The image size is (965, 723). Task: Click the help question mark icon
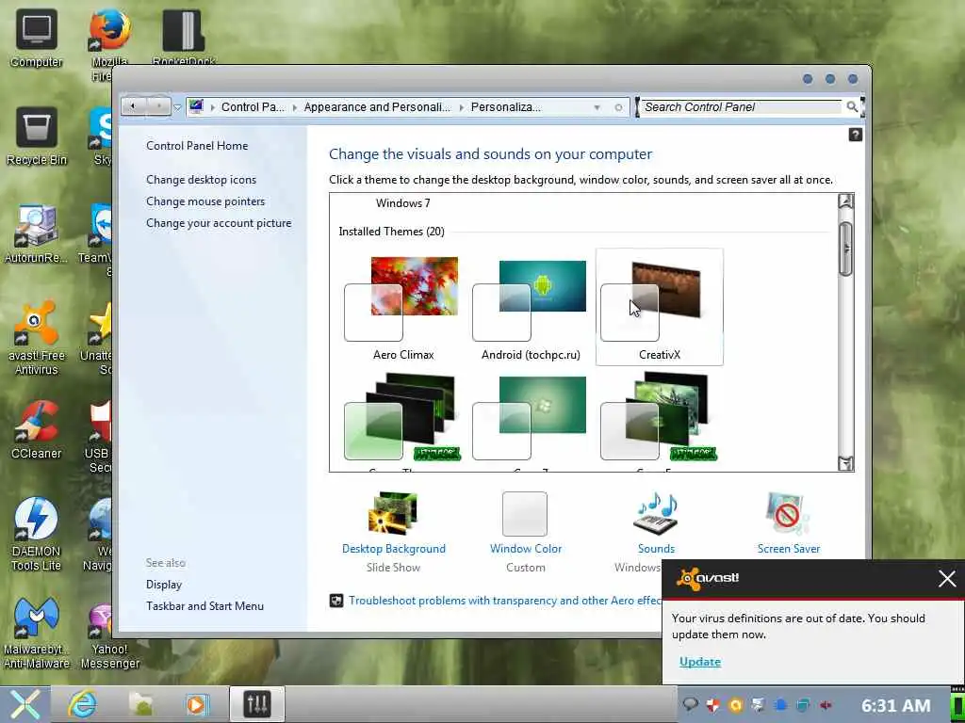coord(855,135)
